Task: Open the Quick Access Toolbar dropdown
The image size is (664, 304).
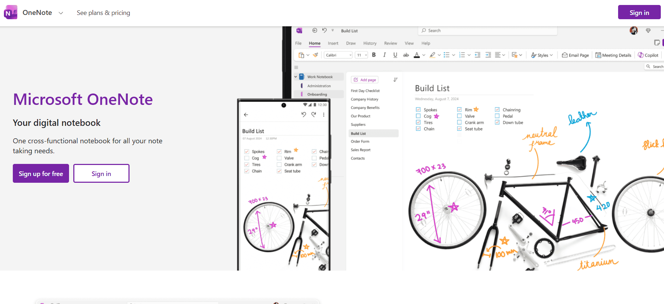Action: click(x=333, y=31)
